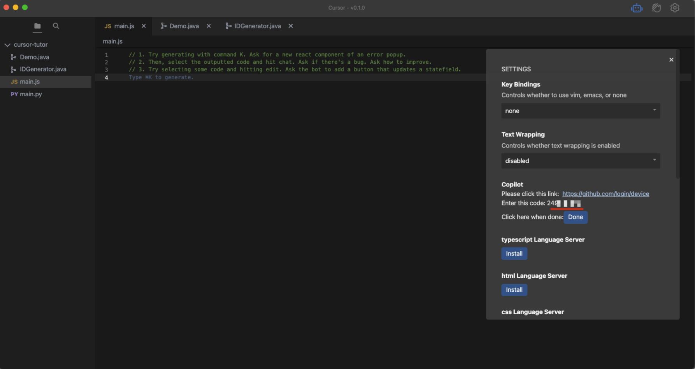The height and width of the screenshot is (369, 695).
Task: Click the 'Enter this code' line
Action: 541,203
